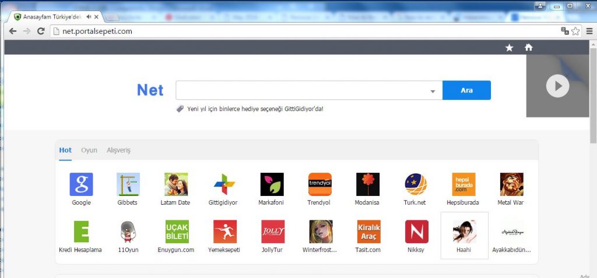Open the Kredi Hesaplama icon
597x278 pixels.
[81, 231]
